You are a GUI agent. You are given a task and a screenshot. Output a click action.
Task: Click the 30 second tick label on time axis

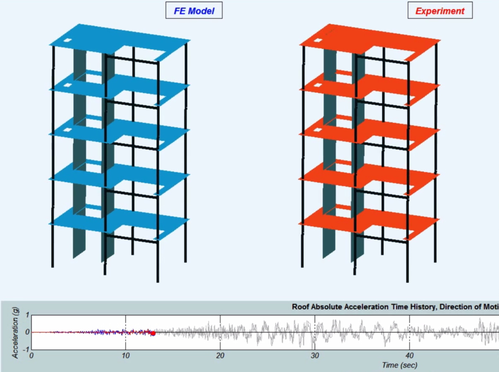pyautogui.click(x=315, y=355)
